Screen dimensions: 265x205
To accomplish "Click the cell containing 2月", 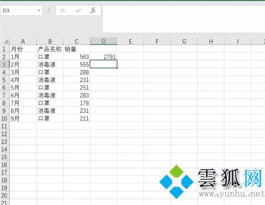I will click(x=23, y=64).
